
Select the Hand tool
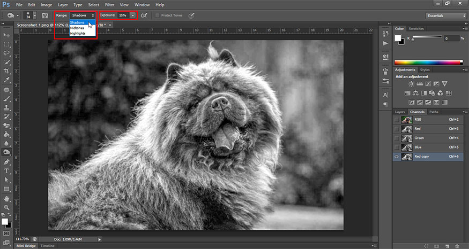[x=6, y=199]
